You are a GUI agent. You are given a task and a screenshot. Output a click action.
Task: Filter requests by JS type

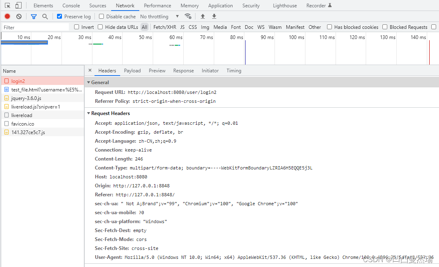(x=182, y=27)
